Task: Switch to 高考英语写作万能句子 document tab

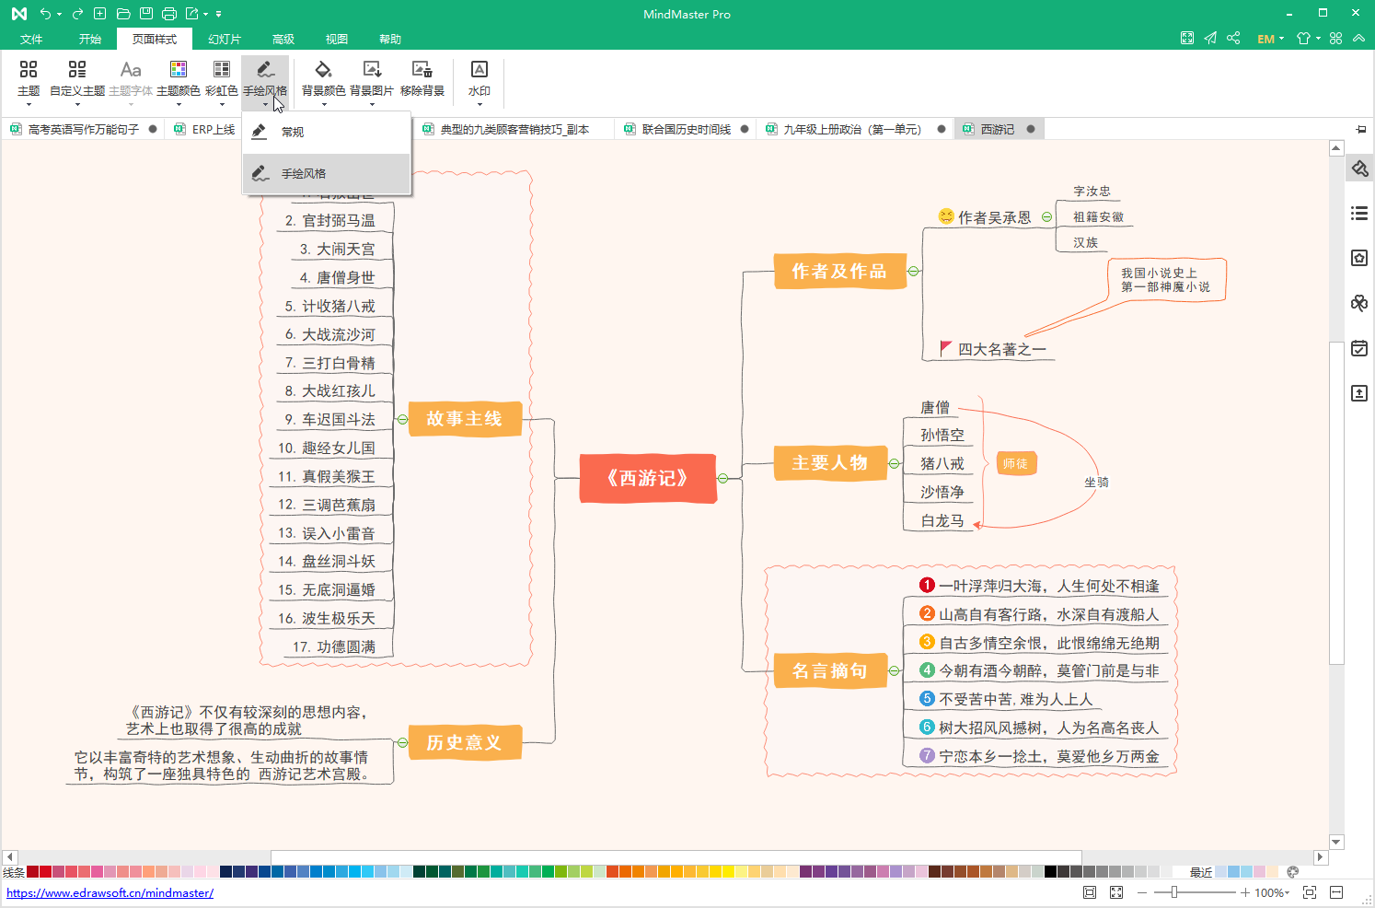Action: (x=84, y=129)
